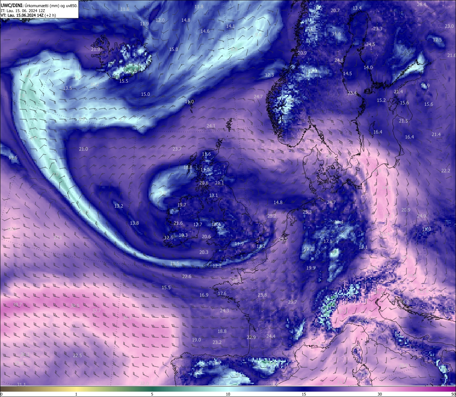The width and height of the screenshot is (456, 397).
Task: Click the 24.4 value in southern France
Action: coord(271,336)
